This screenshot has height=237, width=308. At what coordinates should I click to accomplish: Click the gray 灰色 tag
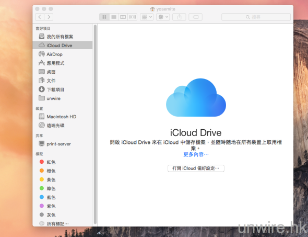tap(63, 215)
